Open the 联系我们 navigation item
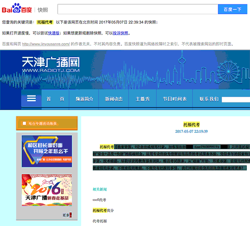The height and width of the screenshot is (226, 250). pos(210,99)
